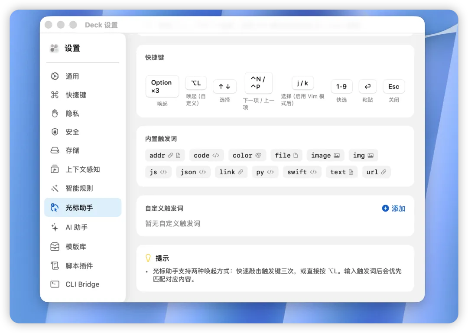Viewport: 468px width, 333px height.
Task: Open 模版库 in the sidebar
Action: click(x=83, y=246)
